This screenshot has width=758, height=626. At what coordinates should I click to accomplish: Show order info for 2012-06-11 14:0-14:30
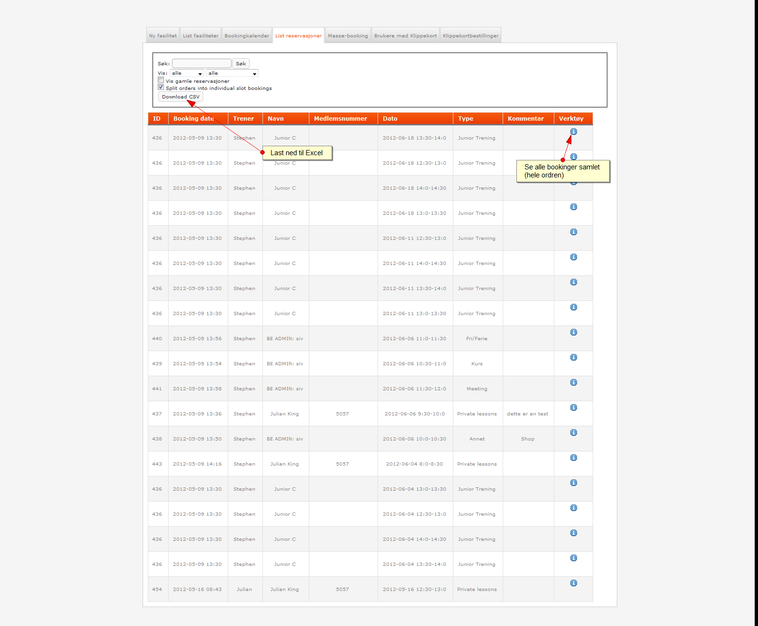coord(574,257)
